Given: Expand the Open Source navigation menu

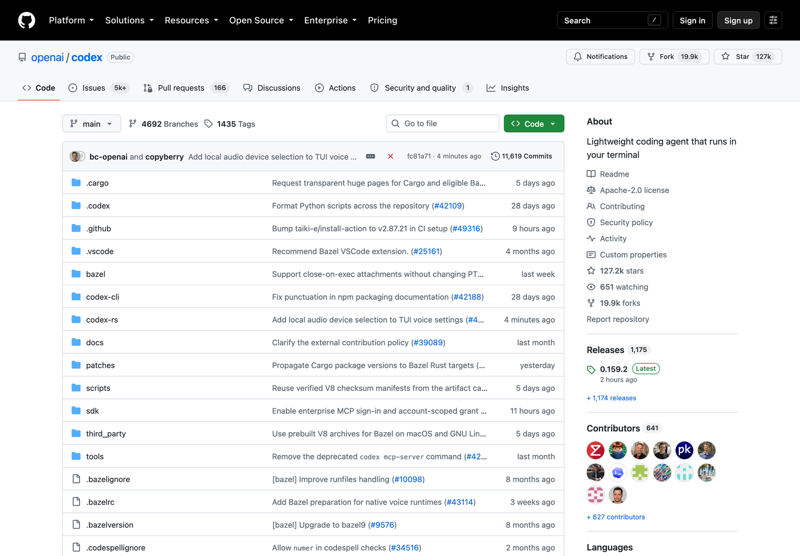Looking at the screenshot, I should click(x=261, y=21).
